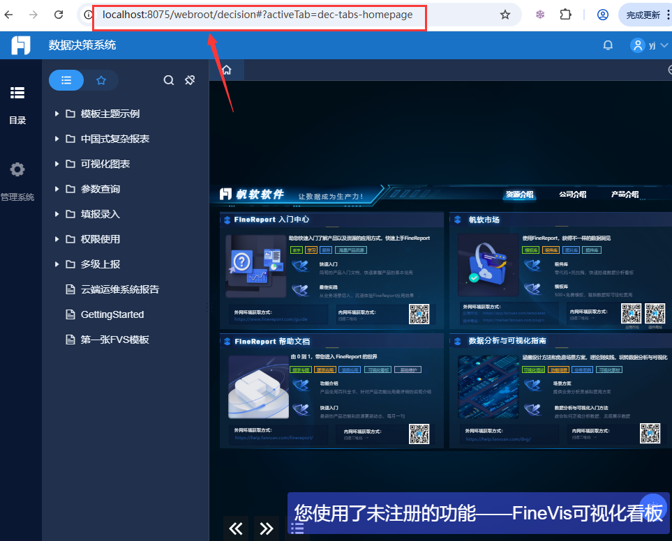The image size is (672, 541).
Task: Reload the page with the refresh icon
Action: tap(59, 15)
